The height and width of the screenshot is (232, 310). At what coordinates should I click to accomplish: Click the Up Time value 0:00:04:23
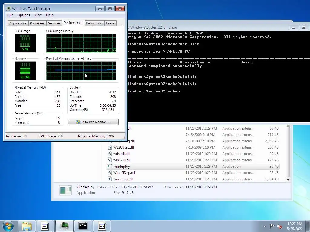tap(107, 105)
